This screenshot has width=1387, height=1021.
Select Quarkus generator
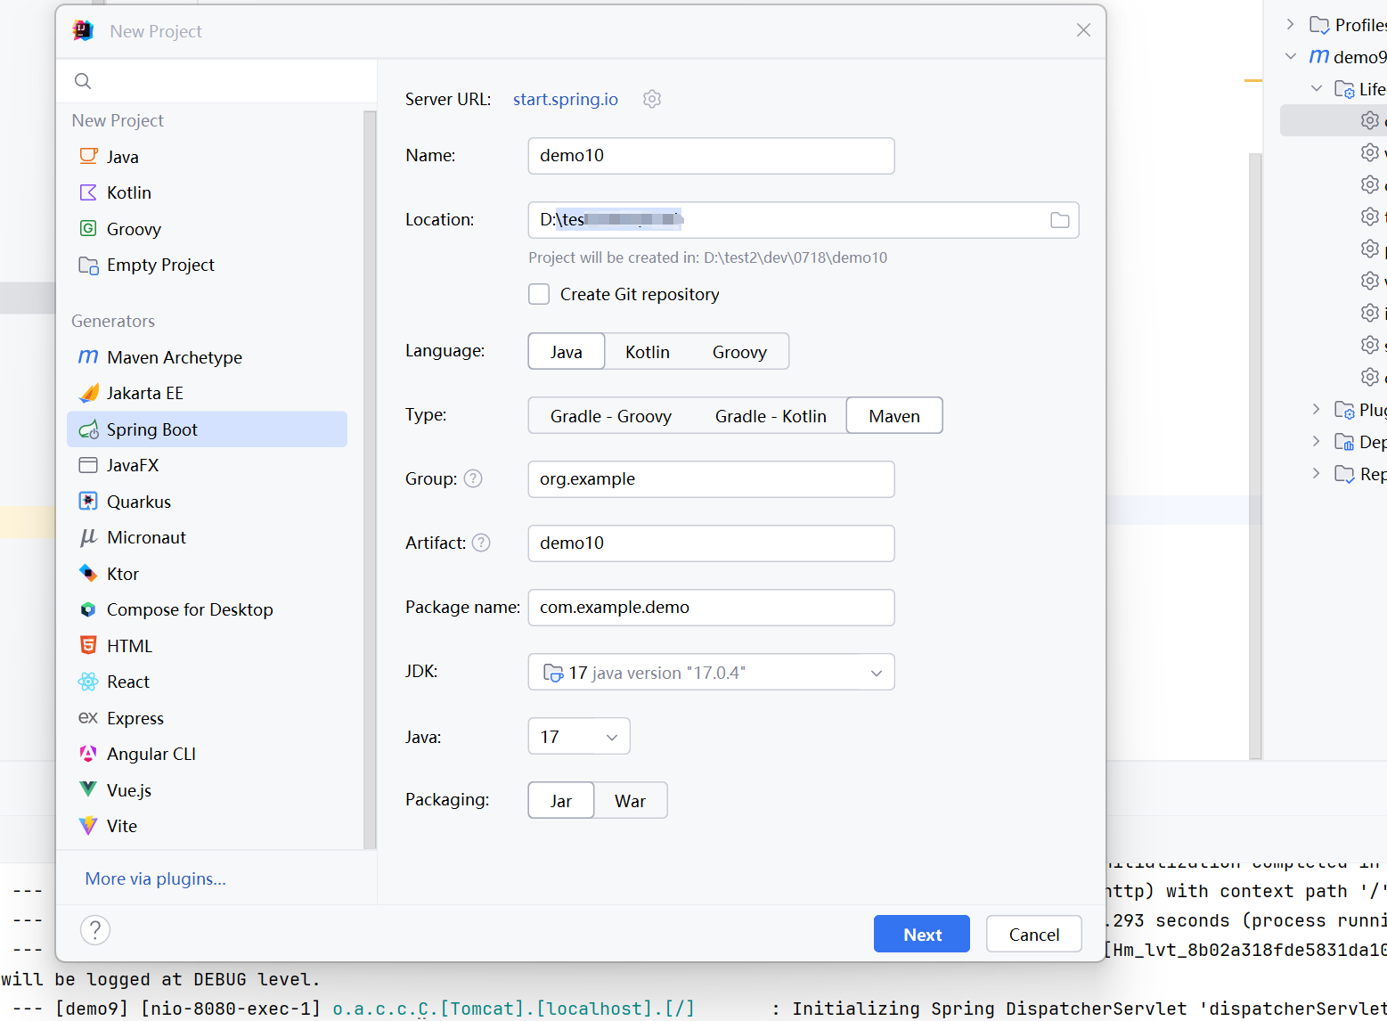[x=207, y=502]
